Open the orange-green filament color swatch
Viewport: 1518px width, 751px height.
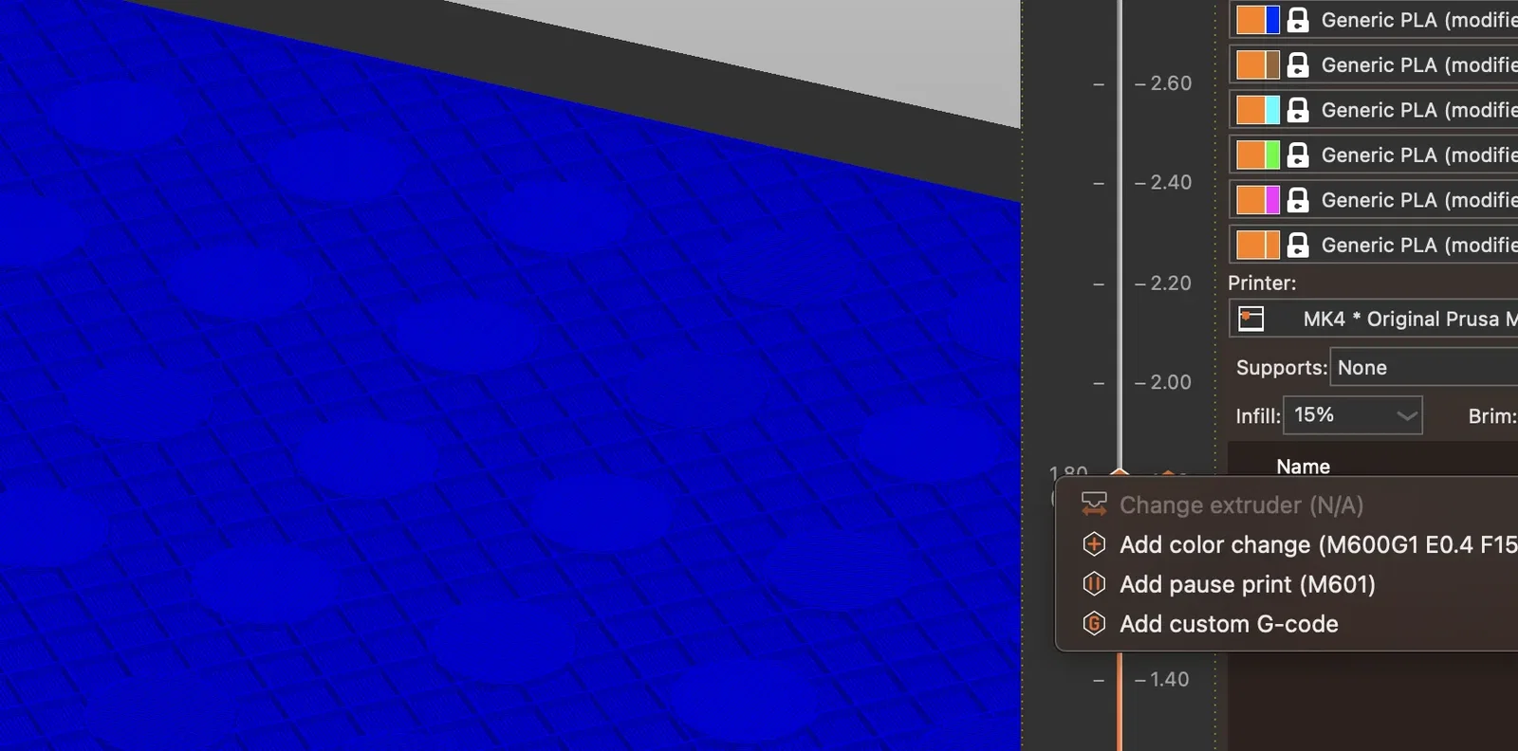[x=1258, y=155]
